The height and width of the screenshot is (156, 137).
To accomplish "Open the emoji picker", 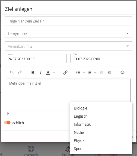I will coord(122,73).
